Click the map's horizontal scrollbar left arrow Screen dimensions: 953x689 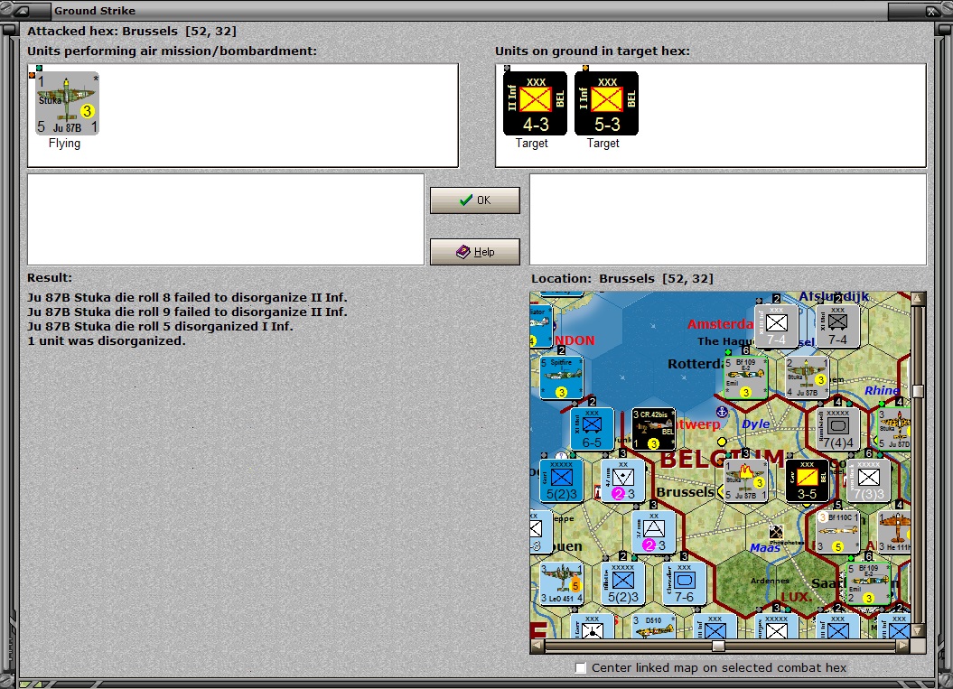537,646
